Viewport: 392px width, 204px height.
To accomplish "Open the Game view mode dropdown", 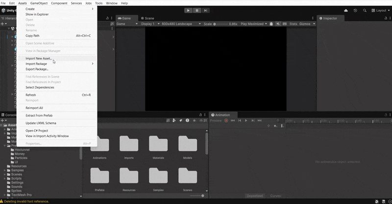I will [127, 23].
